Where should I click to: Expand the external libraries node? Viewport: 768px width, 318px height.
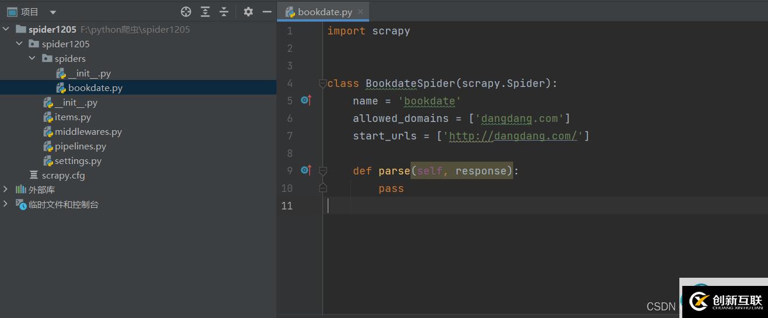[6, 190]
